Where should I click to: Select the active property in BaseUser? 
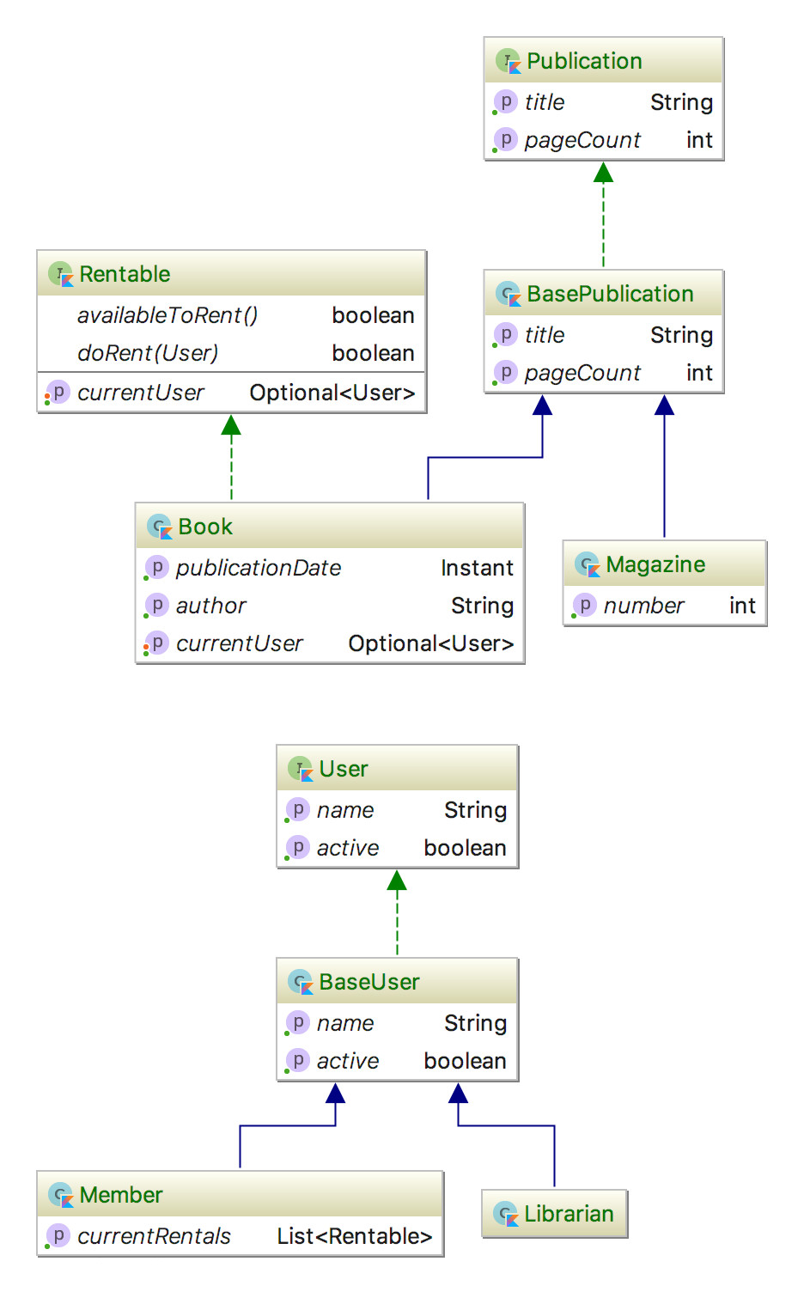pos(398,1061)
